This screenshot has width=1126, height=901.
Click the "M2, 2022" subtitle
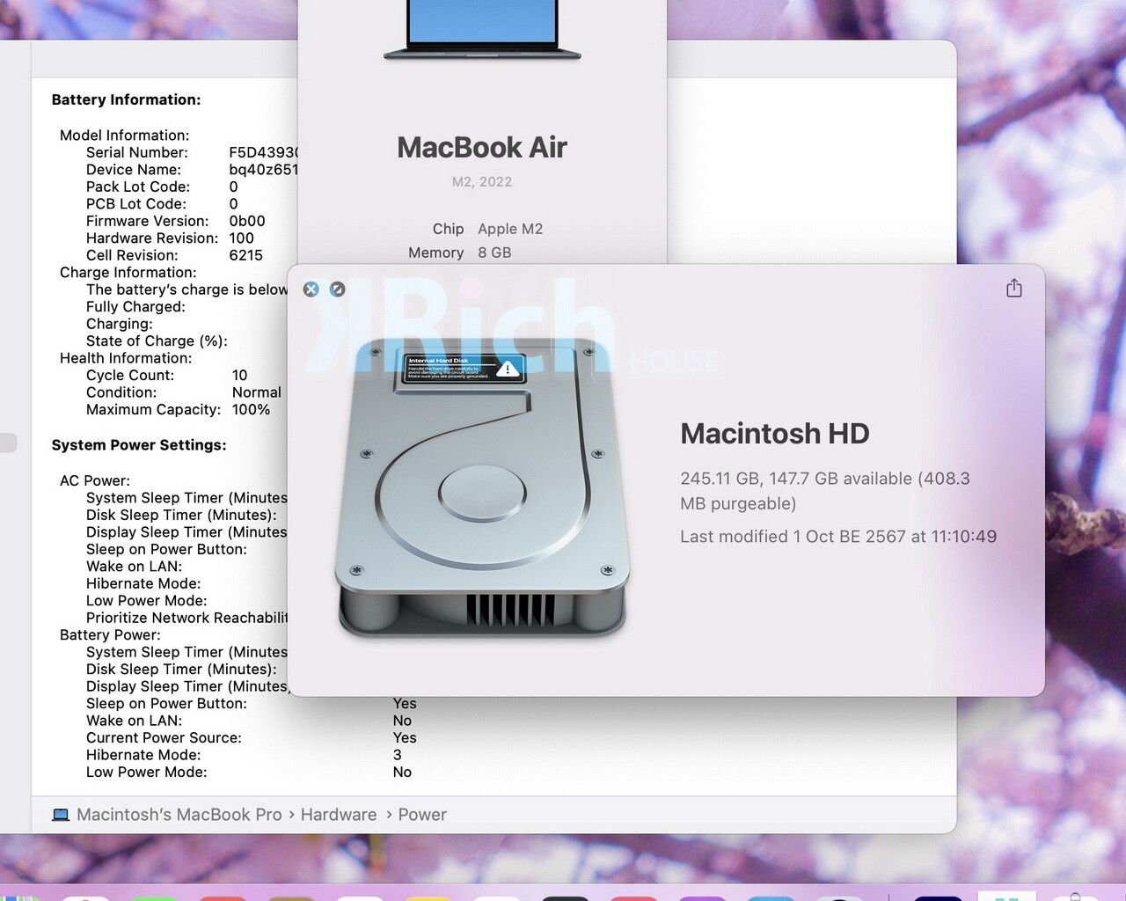coord(482,182)
